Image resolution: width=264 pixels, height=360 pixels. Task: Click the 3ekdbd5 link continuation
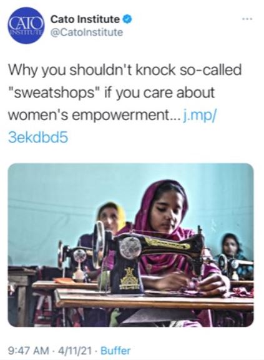pos(38,137)
